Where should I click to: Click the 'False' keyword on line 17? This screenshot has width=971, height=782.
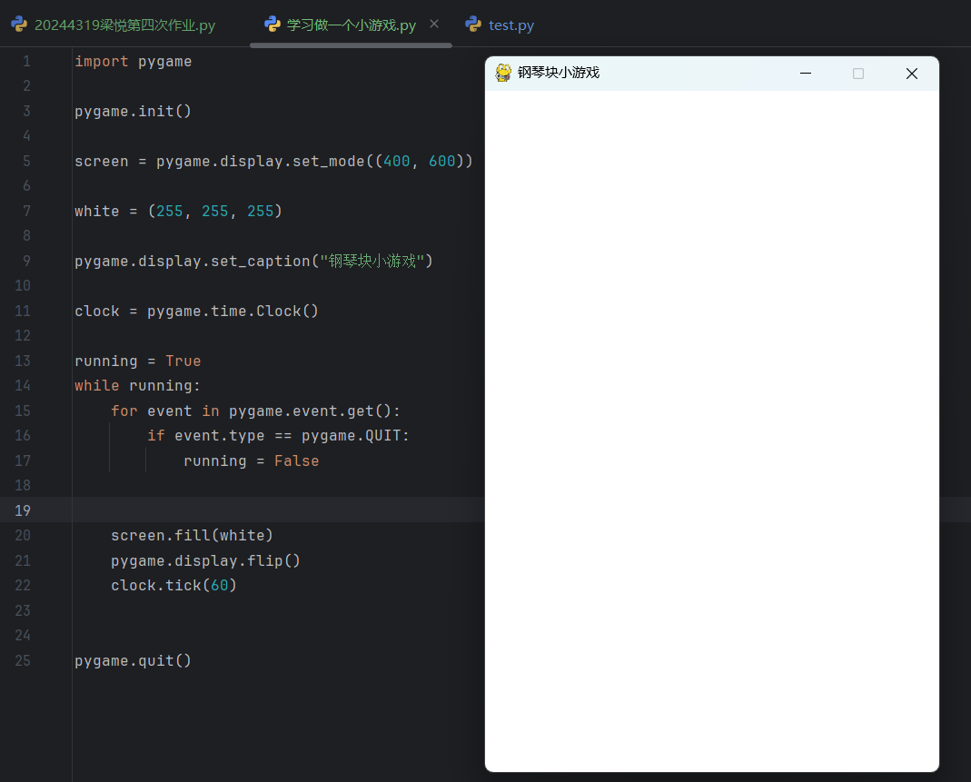(x=297, y=460)
